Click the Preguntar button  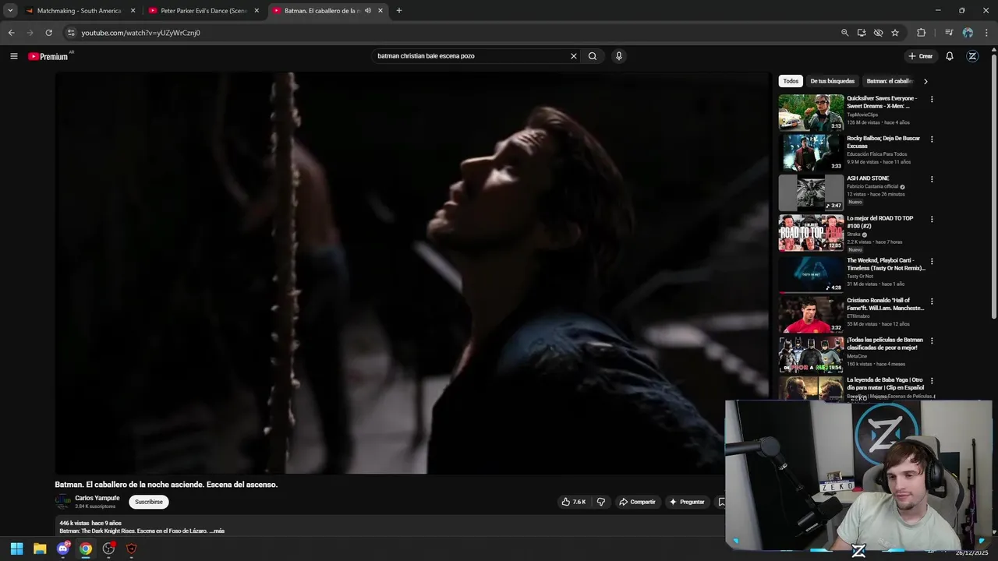[687, 502]
